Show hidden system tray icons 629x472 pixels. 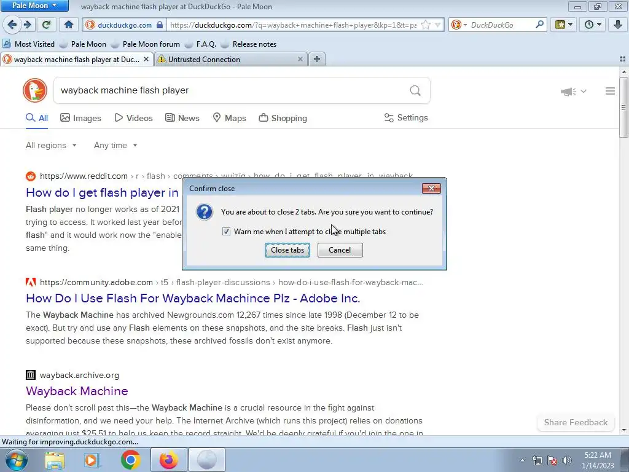click(522, 460)
